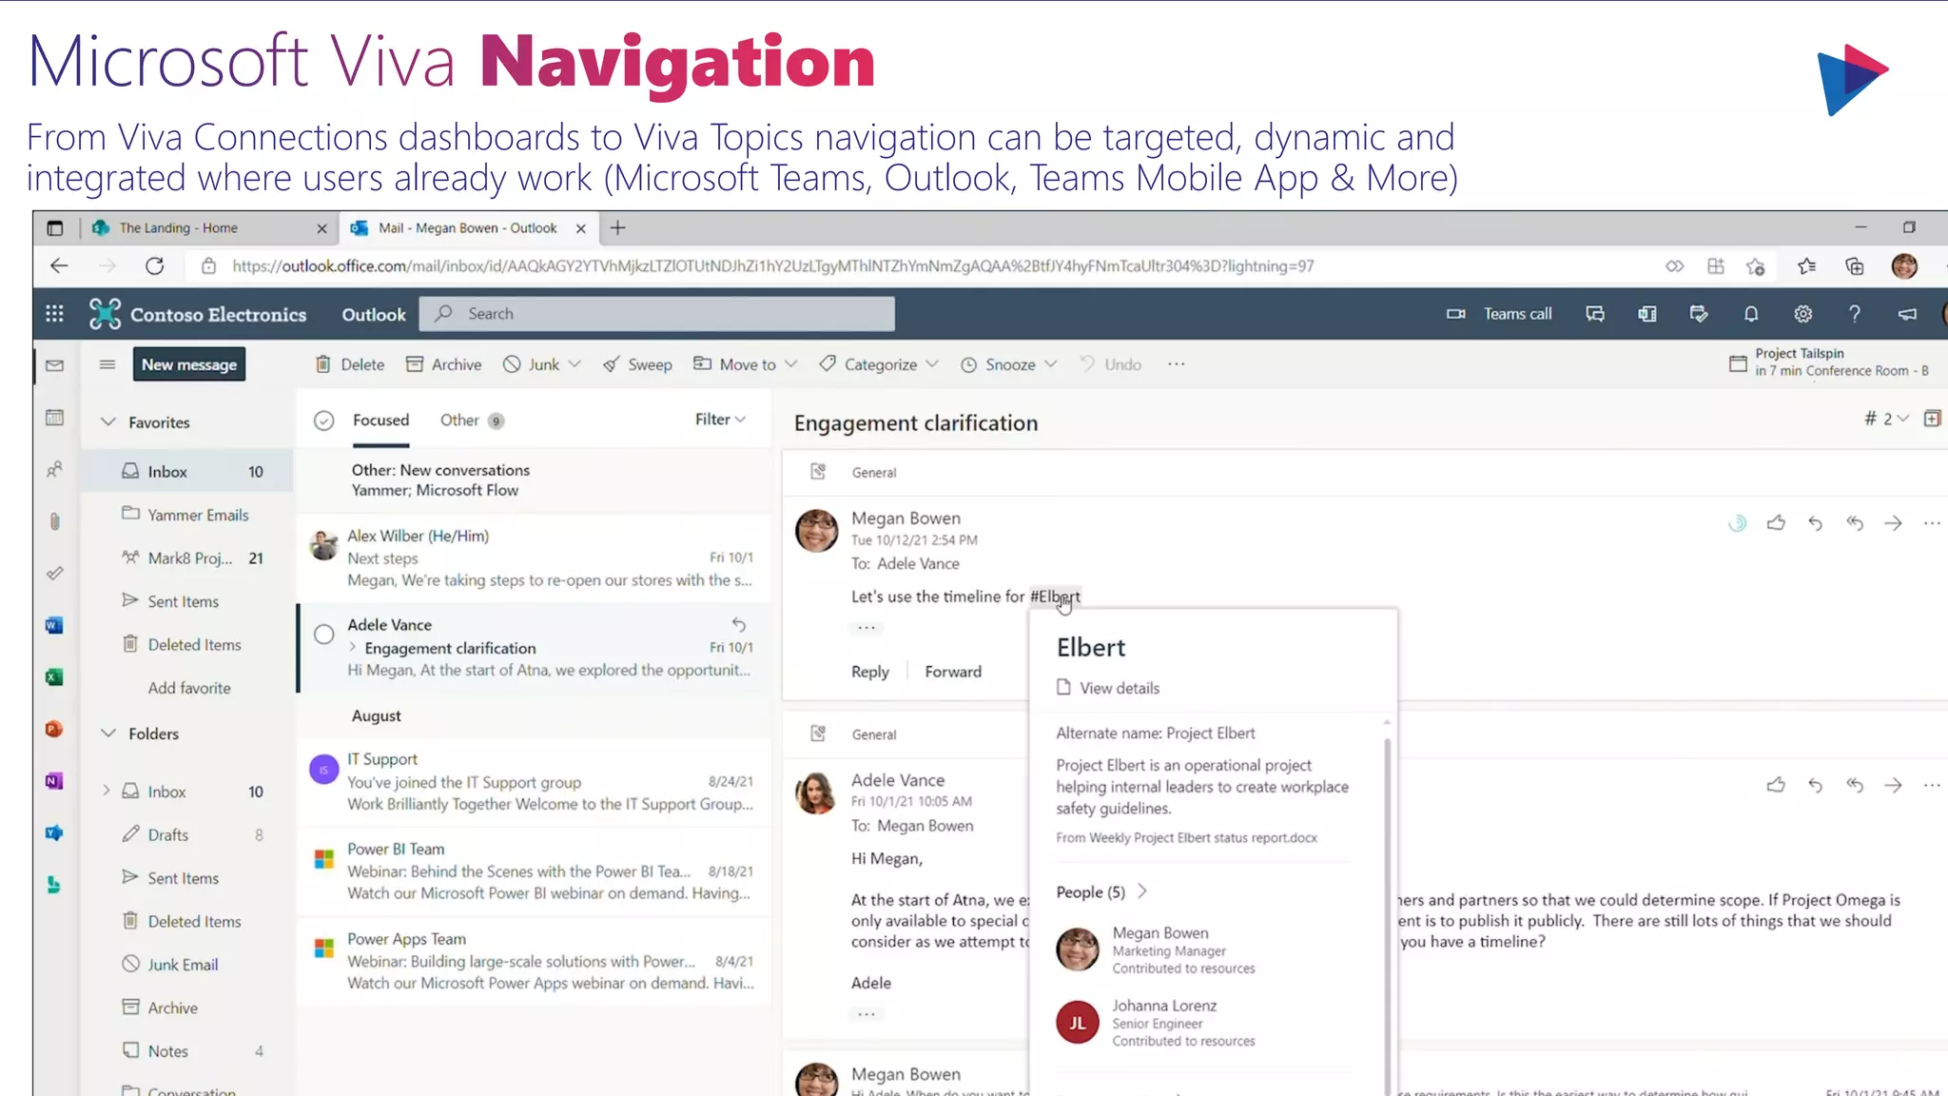Click the #Elbert topic link
1948x1096 pixels.
pyautogui.click(x=1055, y=597)
